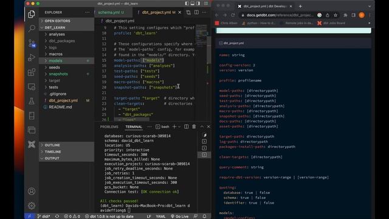This screenshot has height=219, width=389.
Task: Expand Open Editors section
Action: [66, 21]
